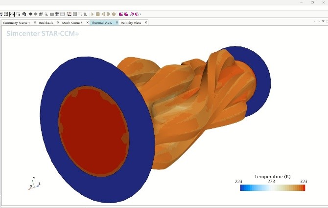Click the temperature color bar legend
Viewport: 328px width, 208px height.
coord(272,187)
